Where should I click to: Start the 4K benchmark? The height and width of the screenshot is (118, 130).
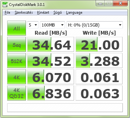coord(17,77)
